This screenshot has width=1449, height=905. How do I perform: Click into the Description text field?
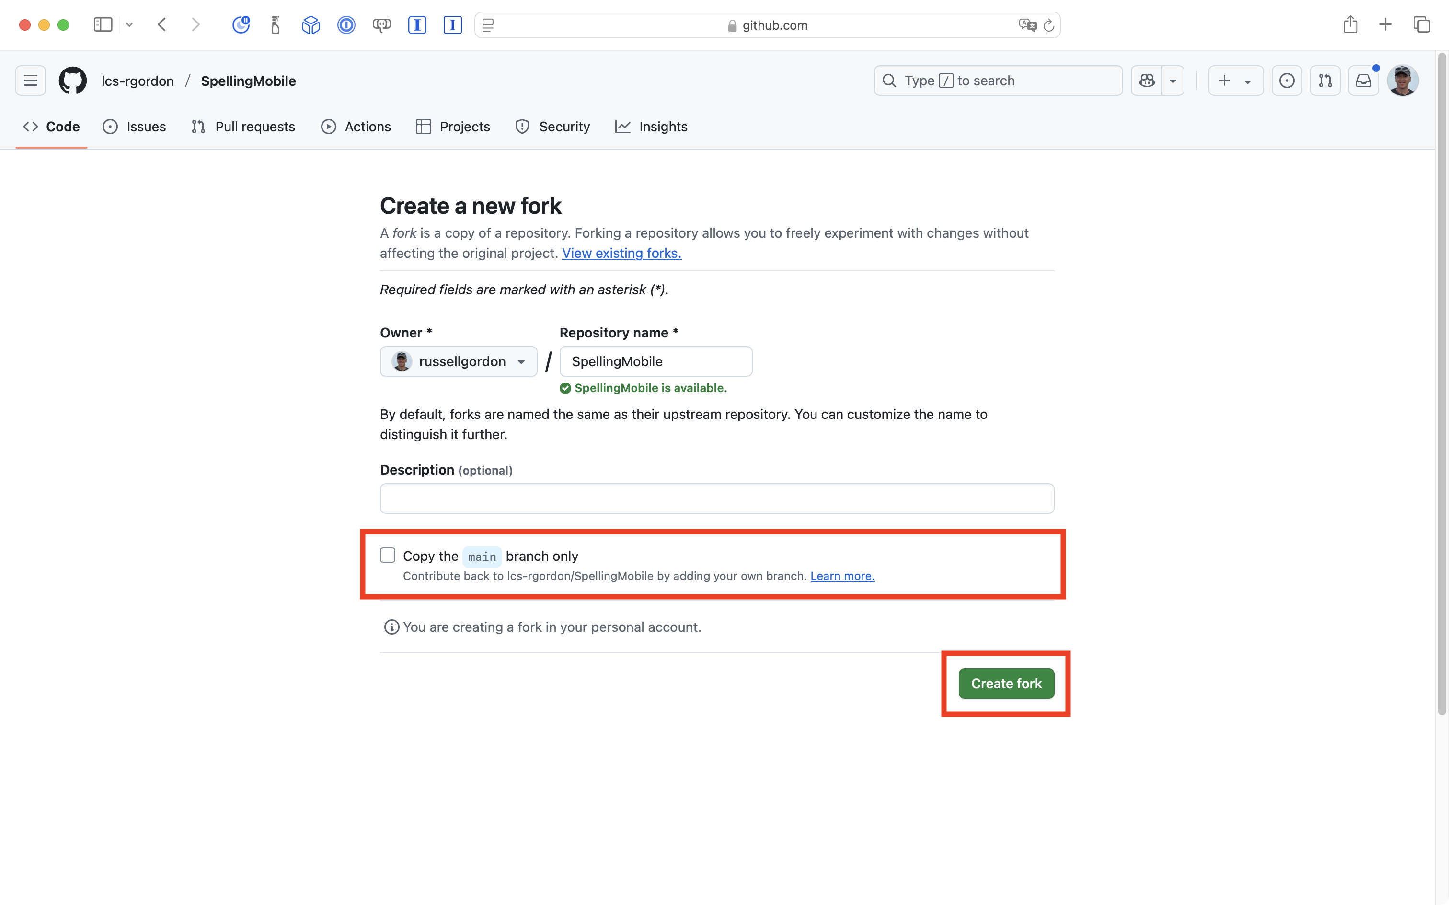click(x=716, y=499)
